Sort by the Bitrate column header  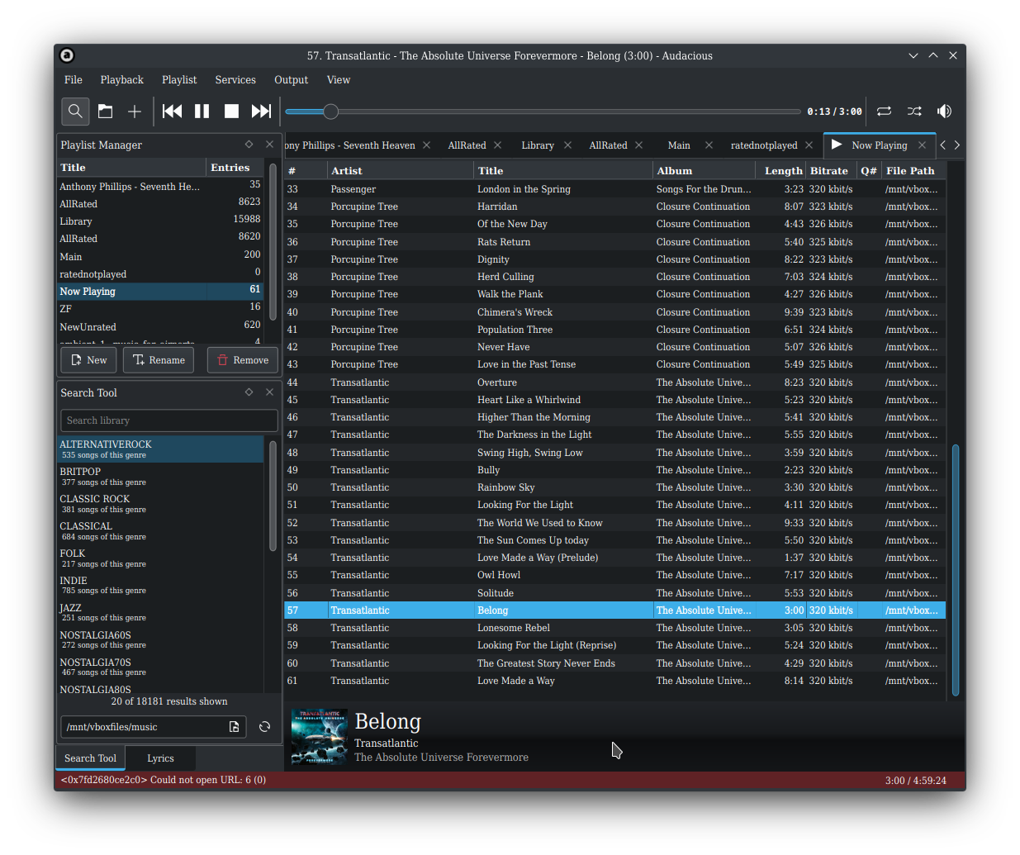tap(831, 171)
